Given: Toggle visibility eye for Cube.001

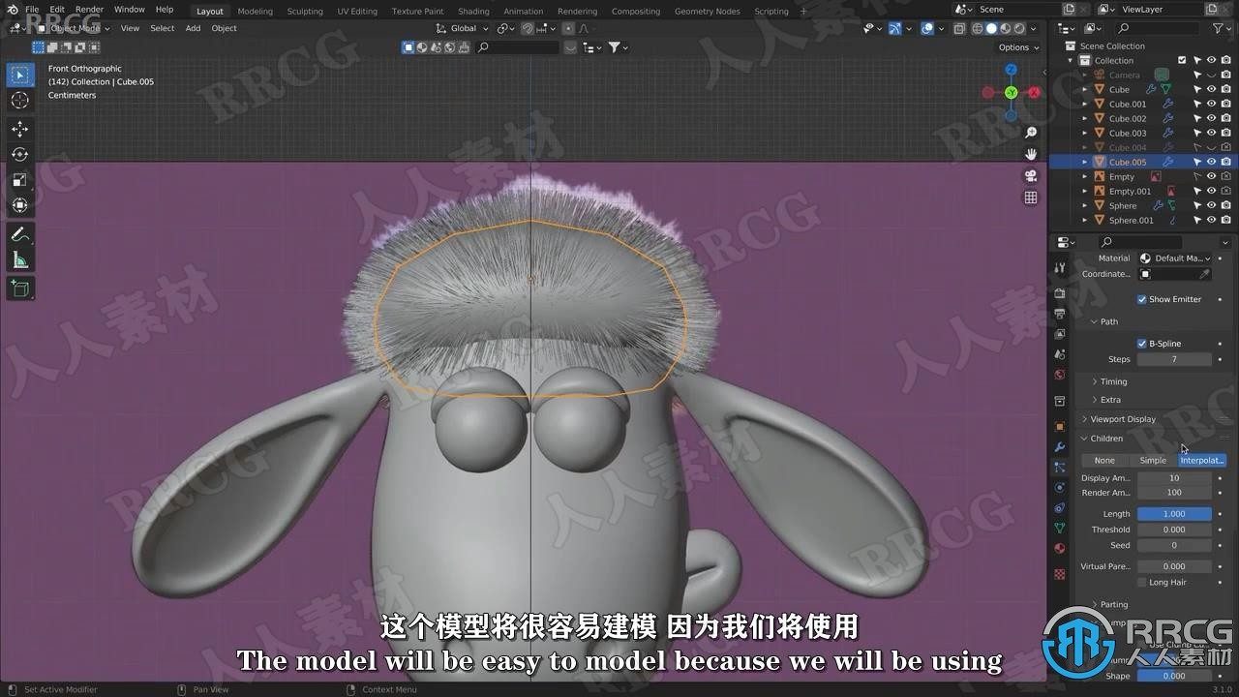Looking at the screenshot, I should tap(1211, 104).
